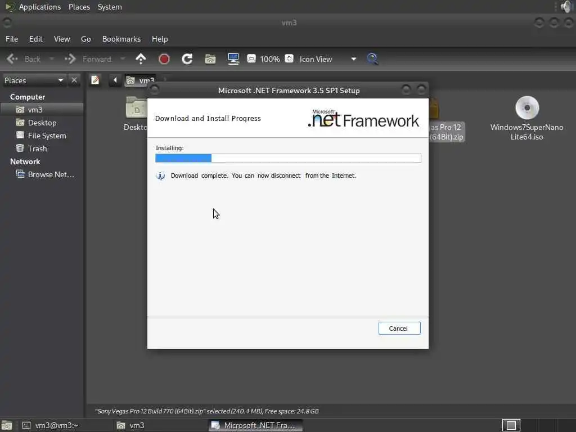576x432 pixels.
Task: Click the left arrow of the path bar
Action: click(x=115, y=80)
